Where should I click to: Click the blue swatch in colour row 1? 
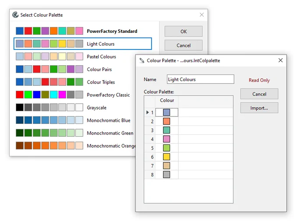167,112
